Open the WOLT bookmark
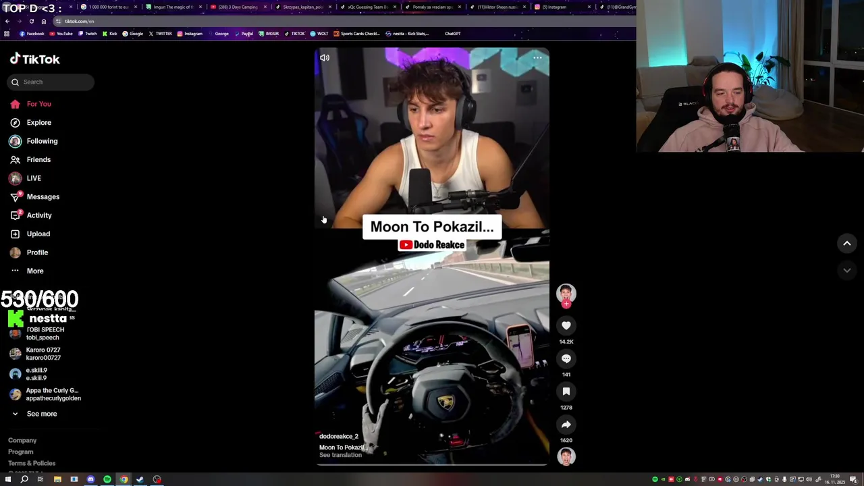The image size is (864, 486). click(319, 34)
